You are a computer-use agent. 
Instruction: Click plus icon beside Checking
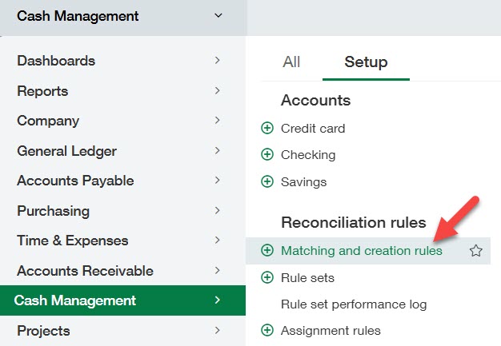(267, 155)
